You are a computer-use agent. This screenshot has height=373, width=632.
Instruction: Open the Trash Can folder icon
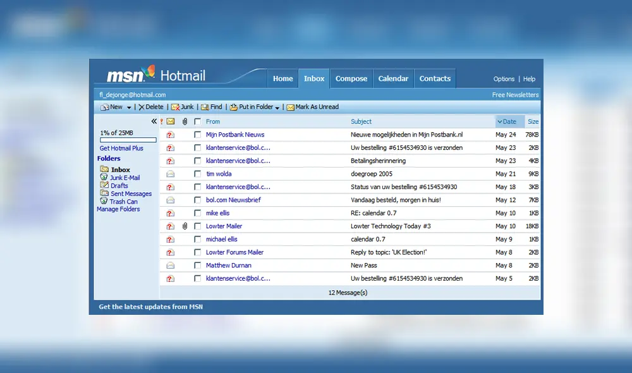(104, 202)
